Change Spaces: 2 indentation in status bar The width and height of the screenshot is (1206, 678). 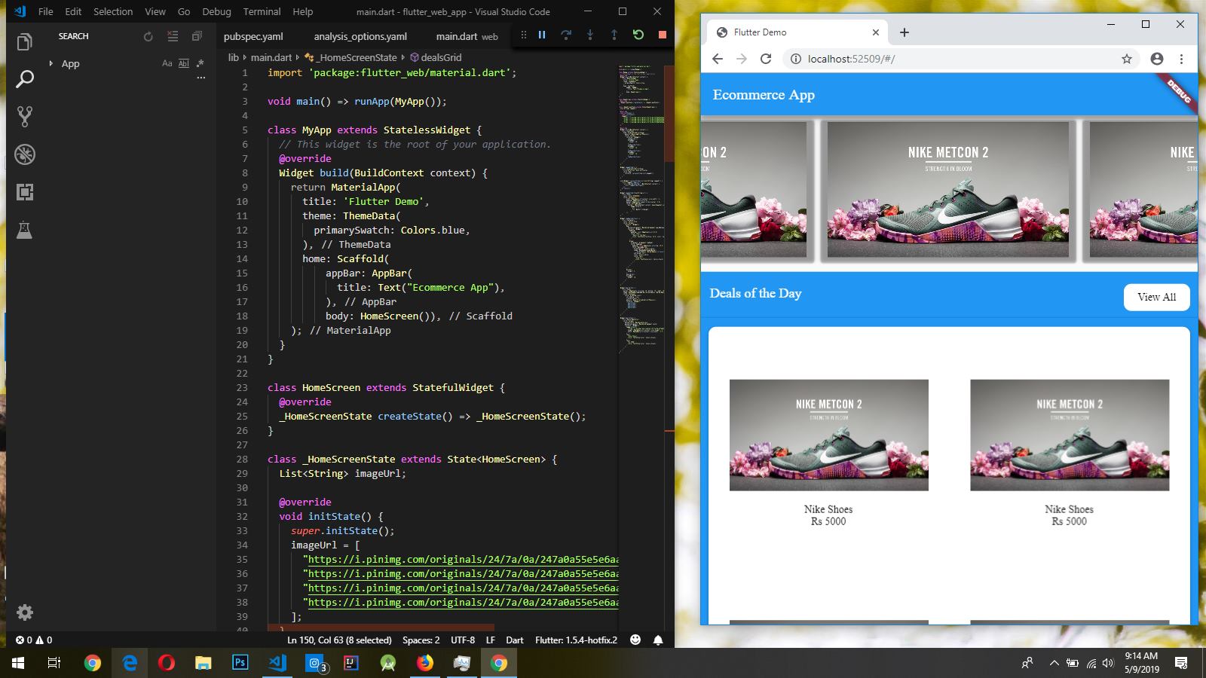pos(421,640)
